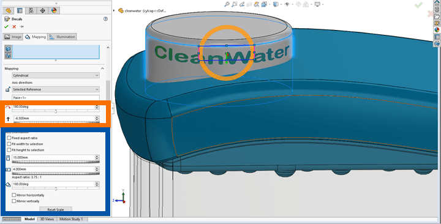The image size is (441, 224).
Task: Click the decal rotation slider near the bottom
Action: [x=56, y=189]
